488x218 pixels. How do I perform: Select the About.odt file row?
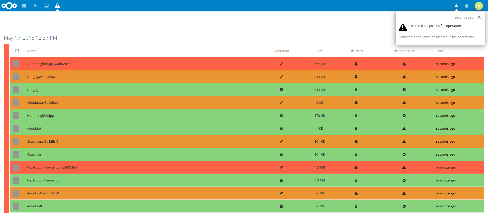pos(247,206)
